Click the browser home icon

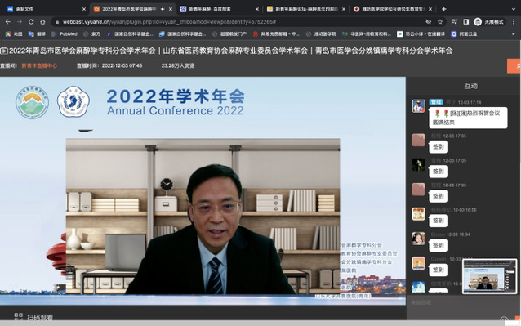42,21
